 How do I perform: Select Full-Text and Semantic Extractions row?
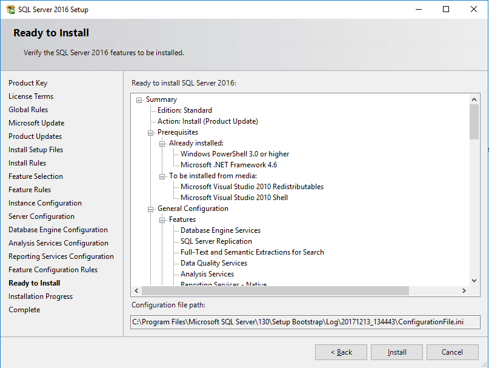coord(252,252)
